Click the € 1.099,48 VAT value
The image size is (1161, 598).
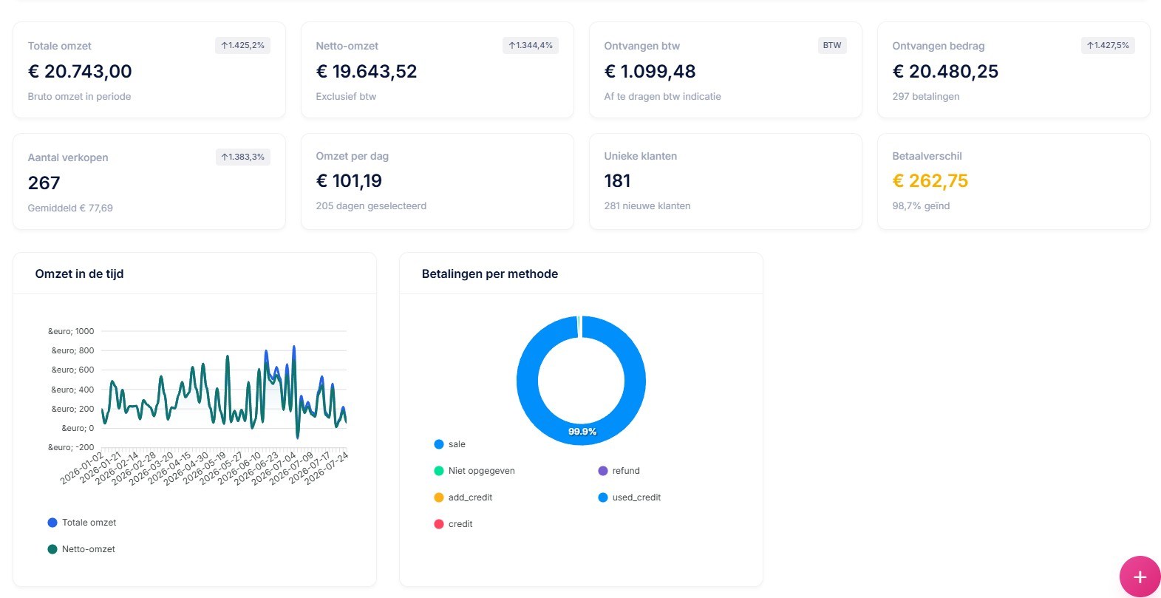tap(650, 71)
